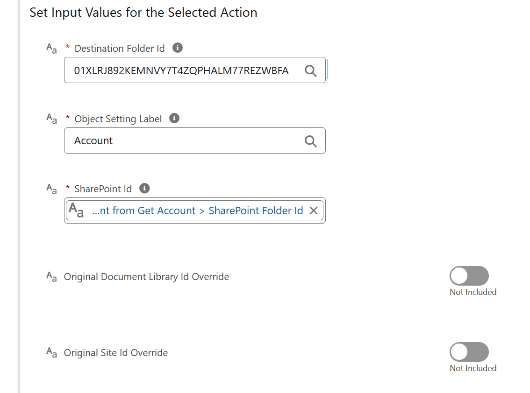Click the Destination Folder Id input field

pos(195,70)
